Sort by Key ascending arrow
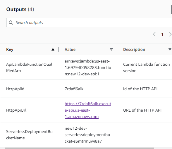172x149 pixels. (x=53, y=50)
